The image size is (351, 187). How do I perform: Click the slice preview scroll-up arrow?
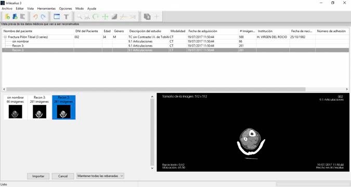point(152,97)
